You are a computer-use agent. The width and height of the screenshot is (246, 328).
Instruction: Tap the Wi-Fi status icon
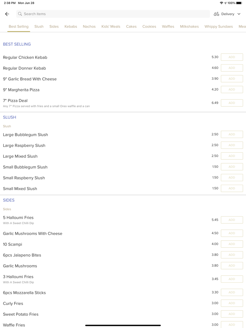point(221,3)
